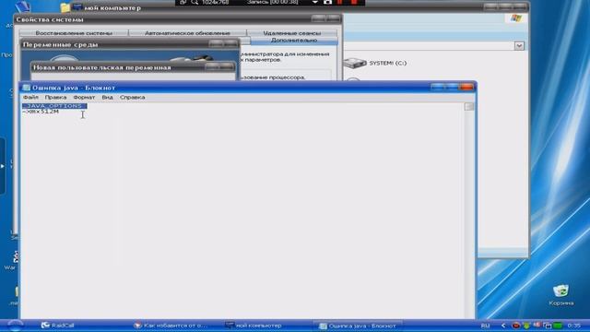Image resolution: width=590 pixels, height=332 pixels.
Task: Open the Правка menu in Notepad
Action: coord(55,97)
